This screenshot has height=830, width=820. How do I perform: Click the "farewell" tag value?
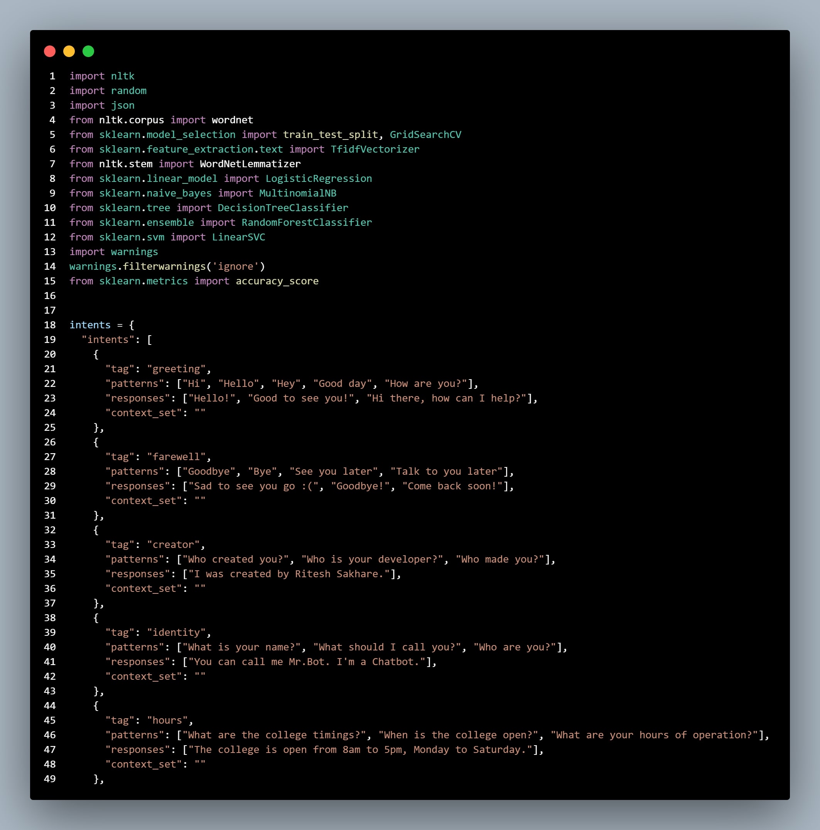(176, 457)
